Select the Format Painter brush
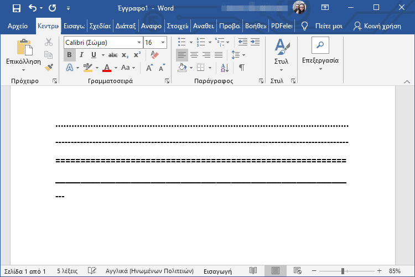 tap(49, 68)
